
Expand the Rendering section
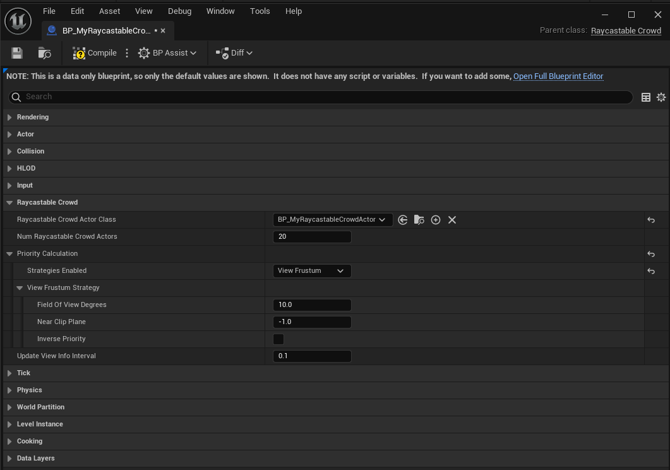[9, 117]
